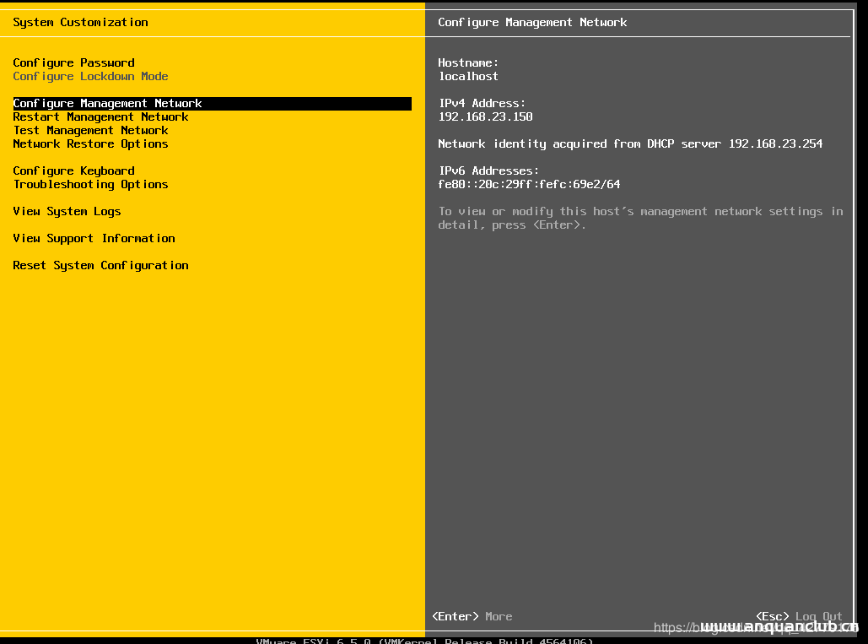The height and width of the screenshot is (644, 868).
Task: Click the <Enter> More prompt
Action: (x=472, y=616)
